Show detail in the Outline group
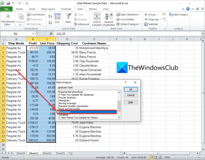Screen dimensions: 205x160 pos(164,14)
